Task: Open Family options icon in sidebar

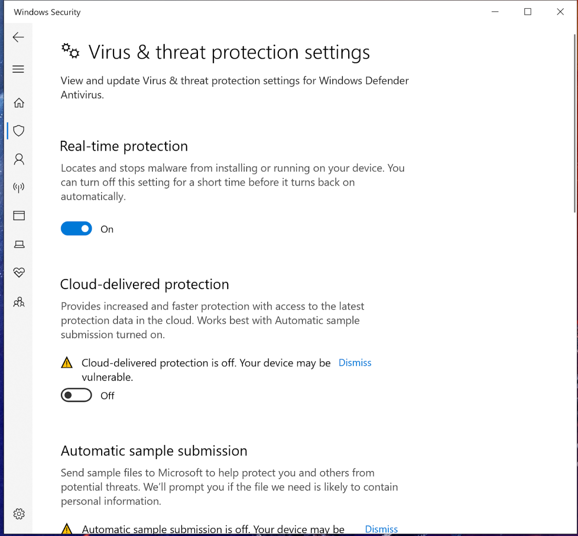Action: 19,302
